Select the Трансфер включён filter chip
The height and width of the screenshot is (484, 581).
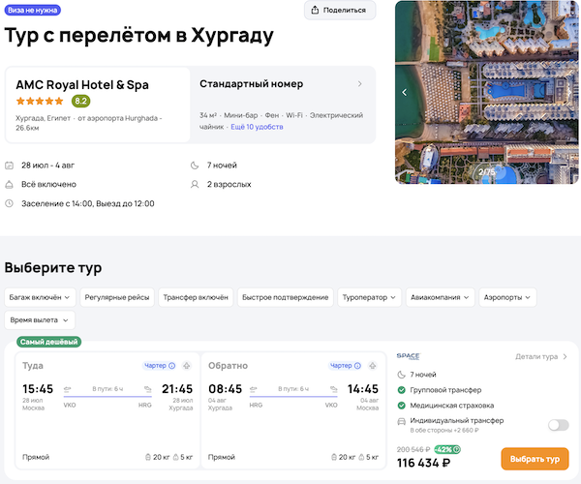coord(197,297)
